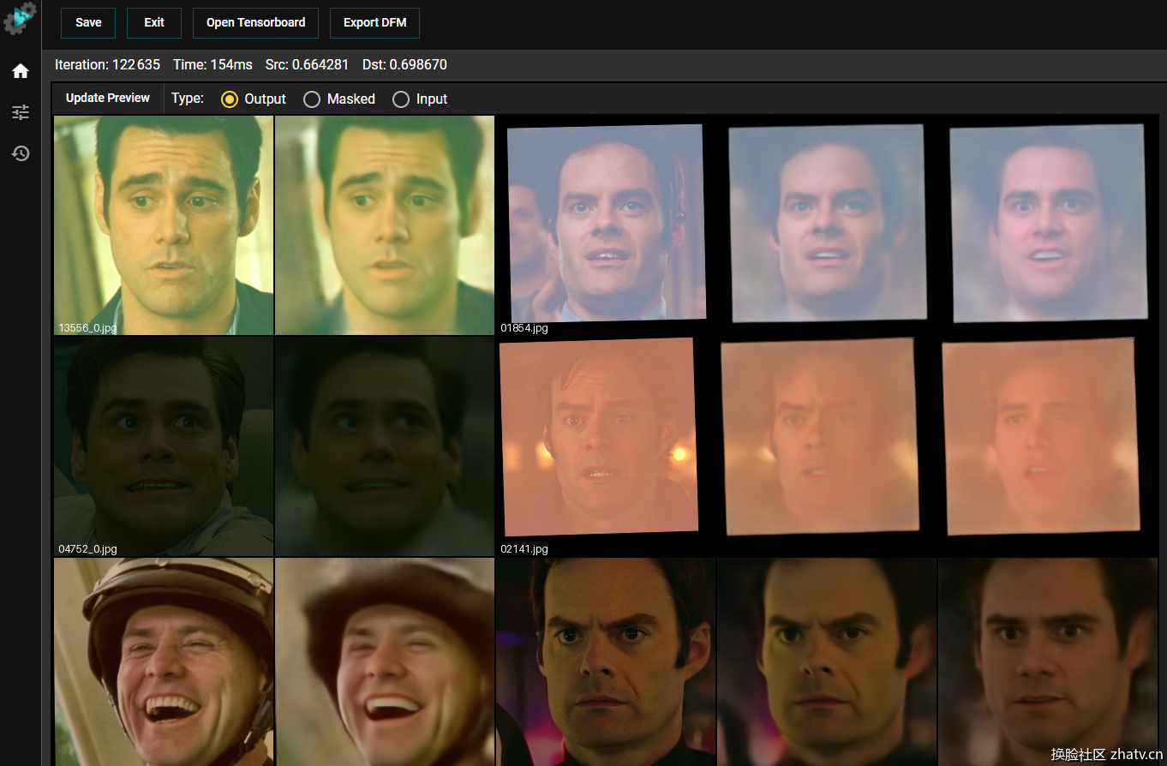The height and width of the screenshot is (766, 1167).
Task: Click the Type: label
Action: click(x=188, y=99)
